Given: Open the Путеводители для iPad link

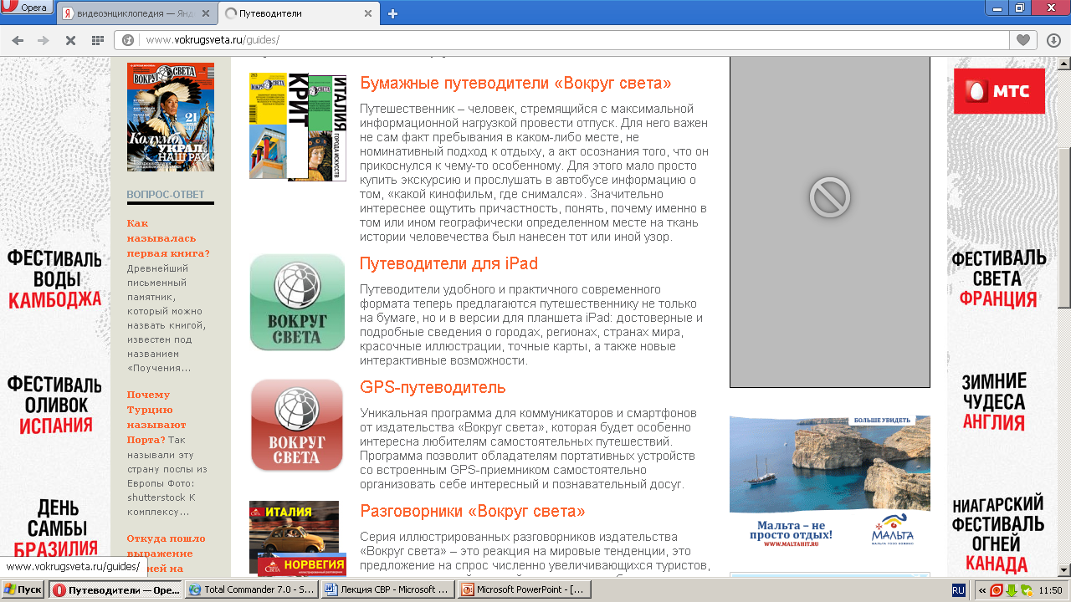Looking at the screenshot, I should tap(448, 264).
